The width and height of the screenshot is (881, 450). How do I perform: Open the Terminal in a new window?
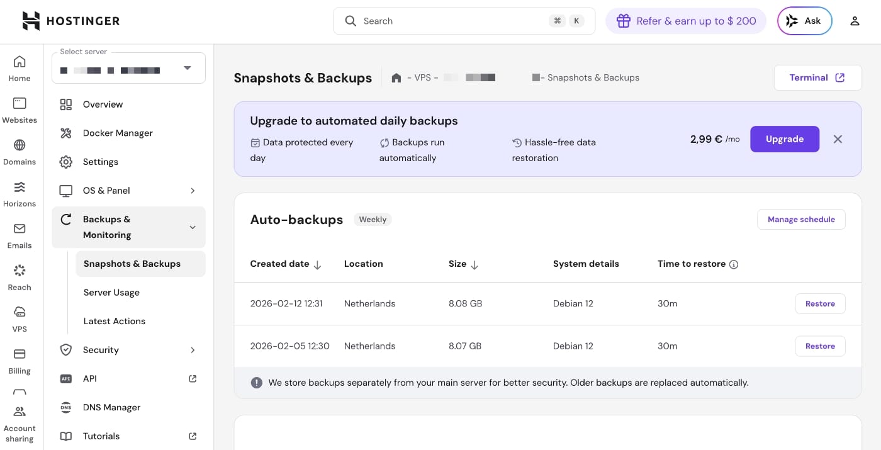[x=817, y=77]
